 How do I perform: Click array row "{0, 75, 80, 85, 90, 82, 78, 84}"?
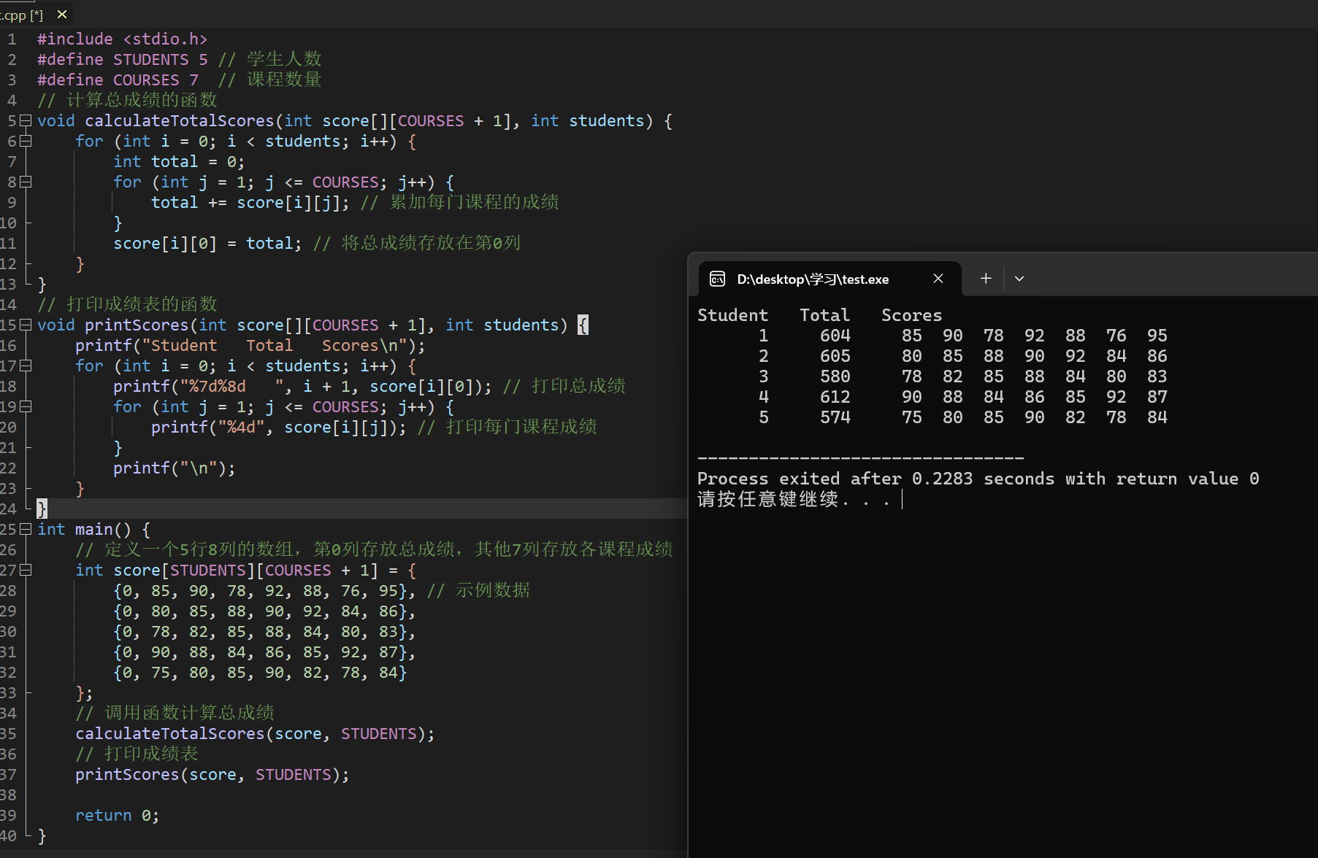click(x=260, y=672)
